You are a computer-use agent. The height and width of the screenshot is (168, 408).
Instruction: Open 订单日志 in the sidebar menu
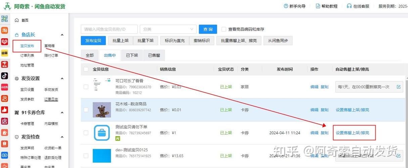[51, 99]
